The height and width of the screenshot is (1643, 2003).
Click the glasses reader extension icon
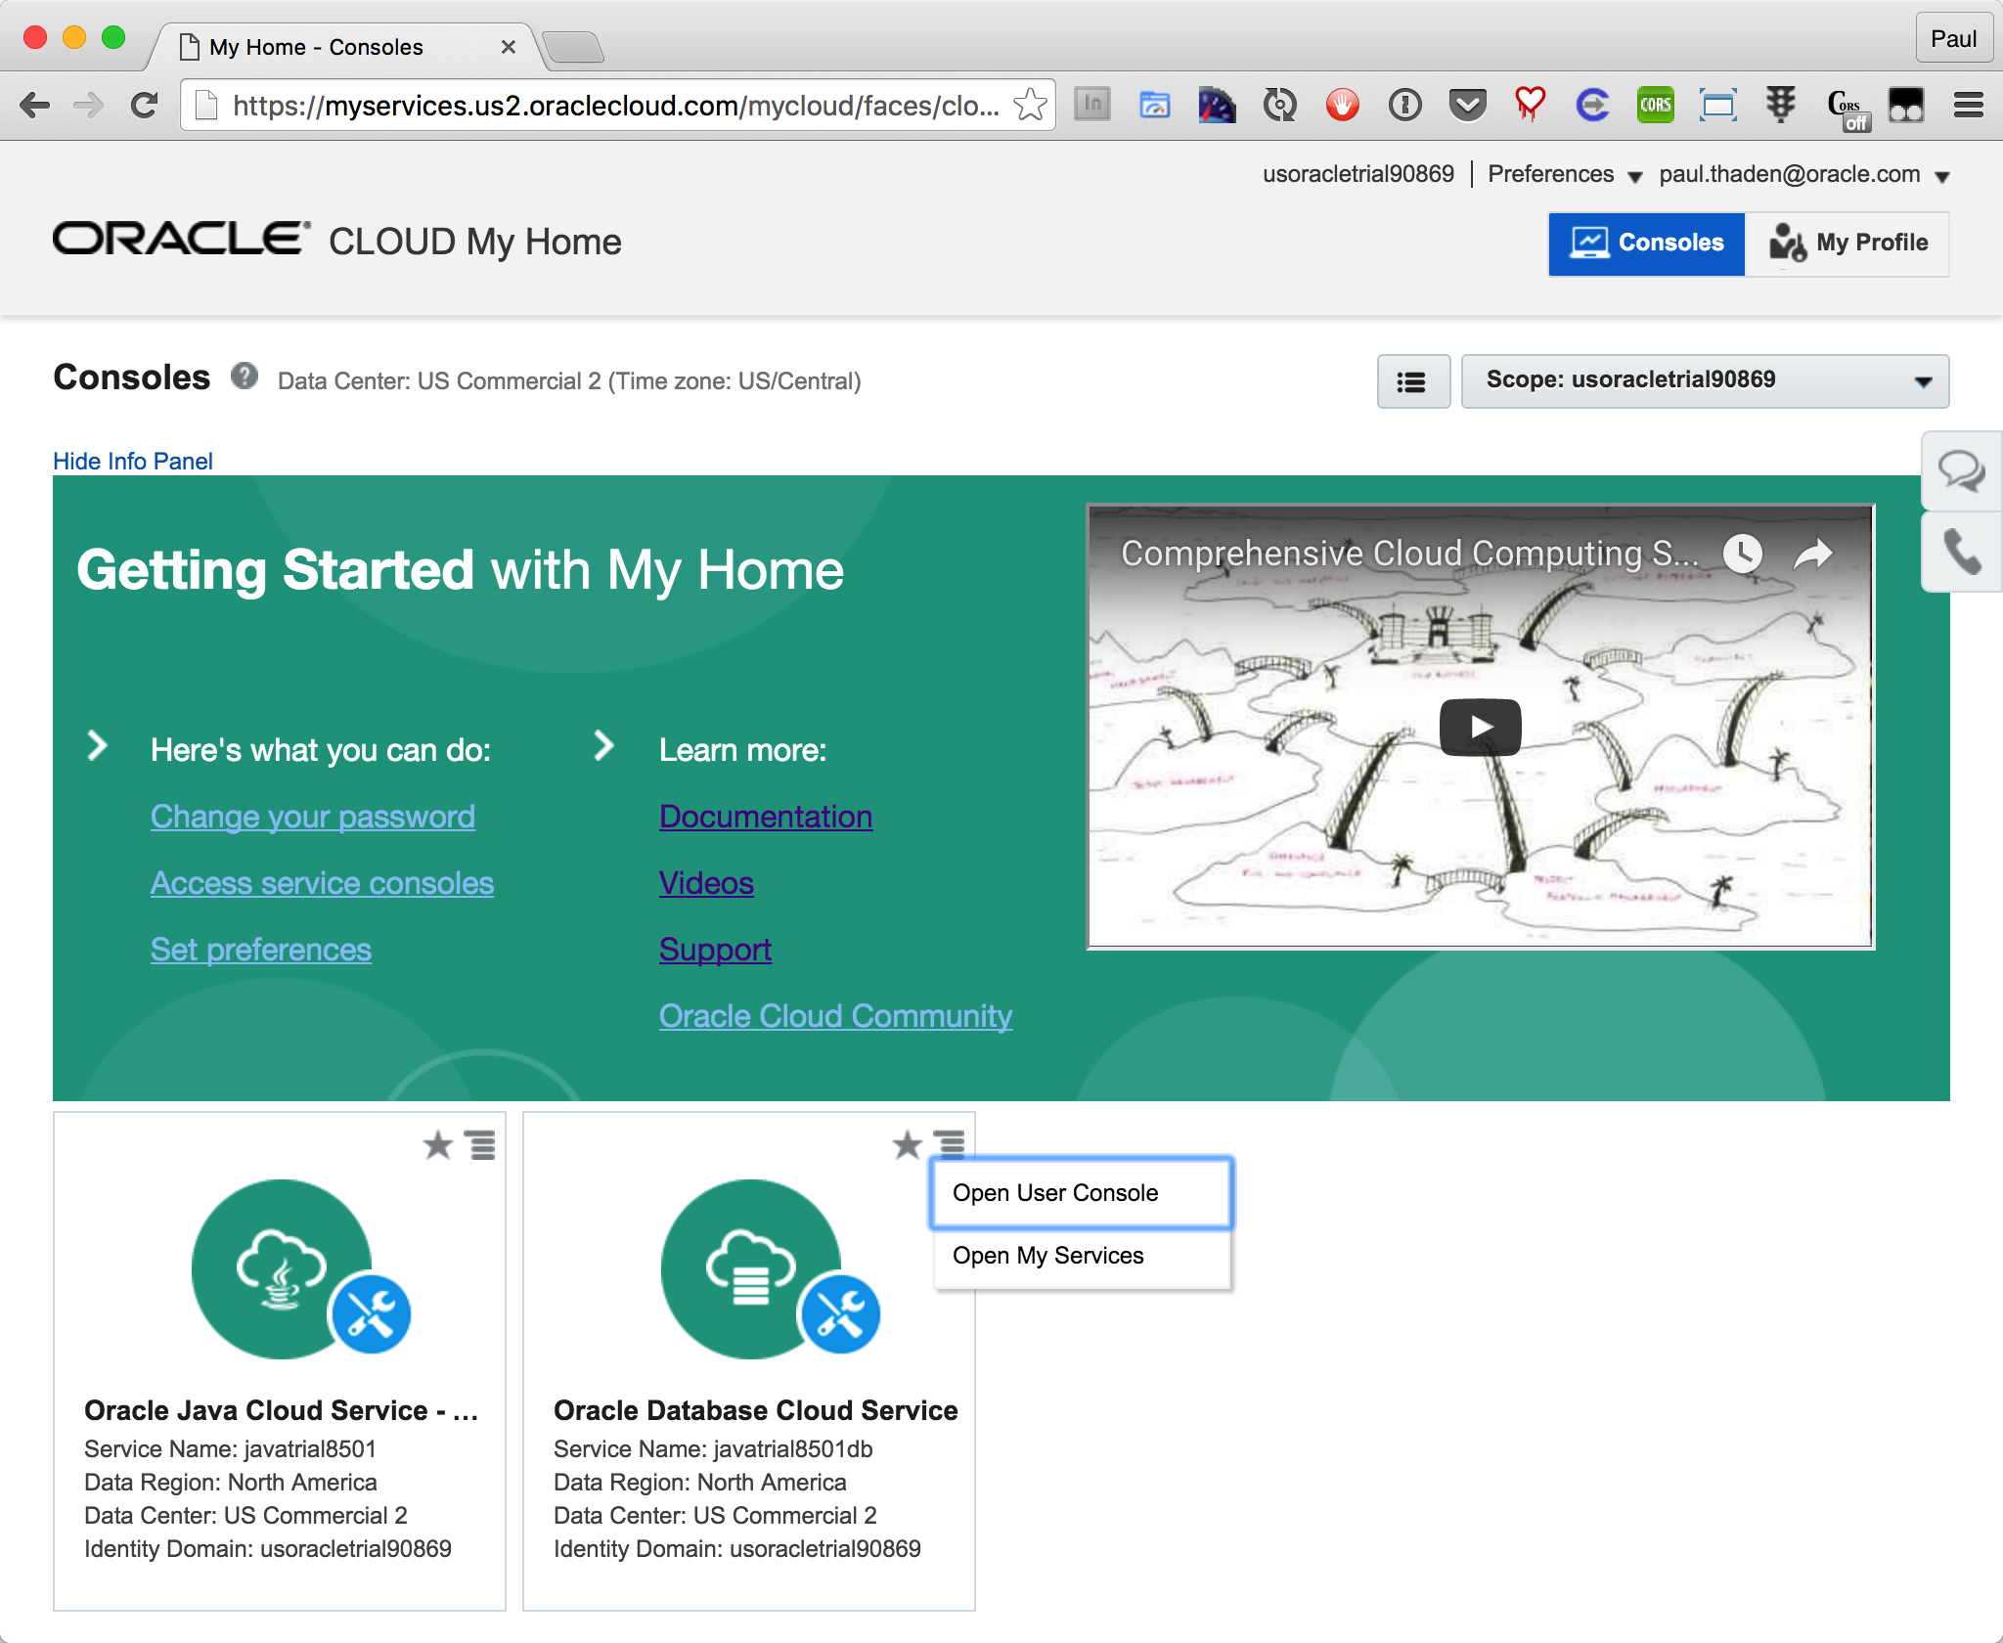pos(1906,105)
